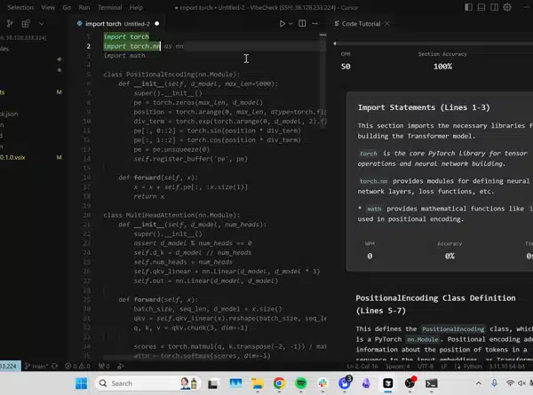The width and height of the screenshot is (533, 395).
Task: Click the nn.Module inline code chip
Action: [423, 339]
